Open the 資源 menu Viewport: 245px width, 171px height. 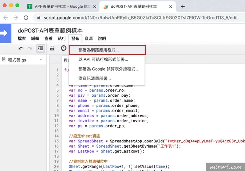pos(89,38)
